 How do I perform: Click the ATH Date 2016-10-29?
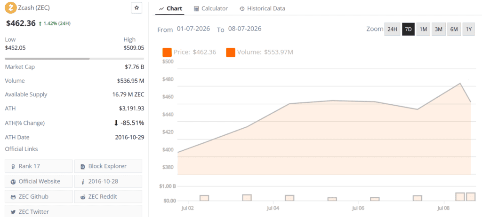coord(130,137)
